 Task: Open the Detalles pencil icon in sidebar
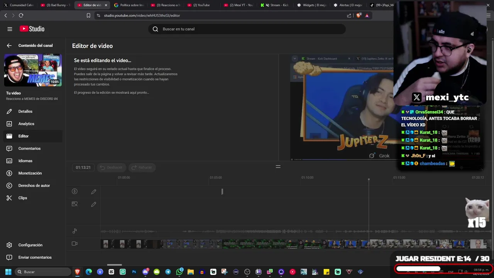pos(9,111)
